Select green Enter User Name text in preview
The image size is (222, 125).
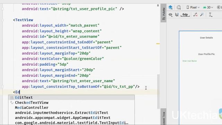tap(189, 61)
